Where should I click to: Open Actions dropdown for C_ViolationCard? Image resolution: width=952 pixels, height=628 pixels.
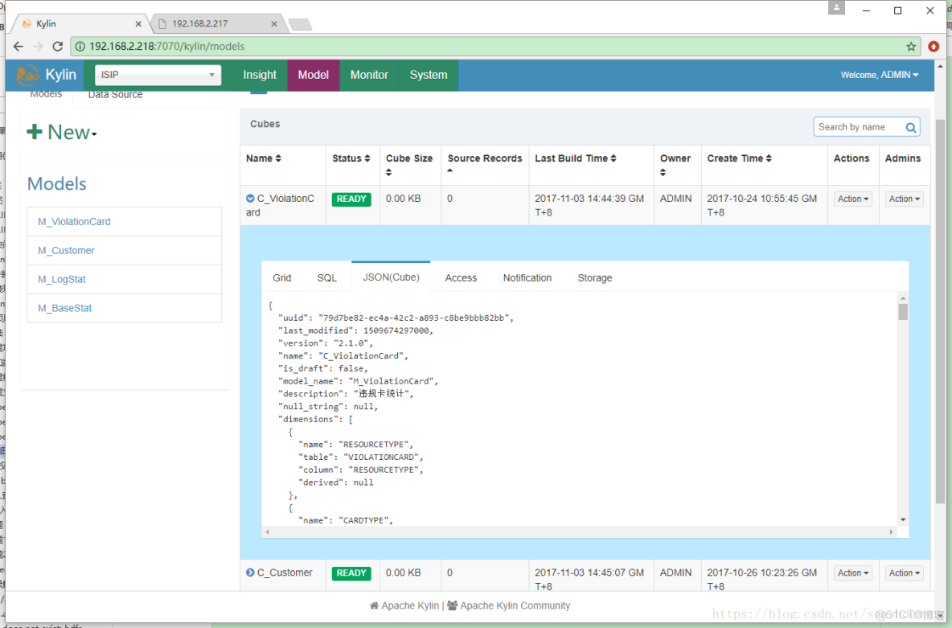853,199
